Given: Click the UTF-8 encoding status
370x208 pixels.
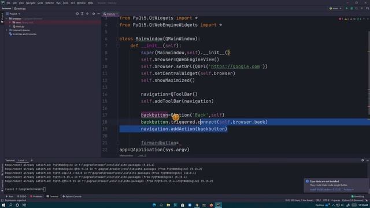Looking at the screenshot, I should (x=326, y=200).
